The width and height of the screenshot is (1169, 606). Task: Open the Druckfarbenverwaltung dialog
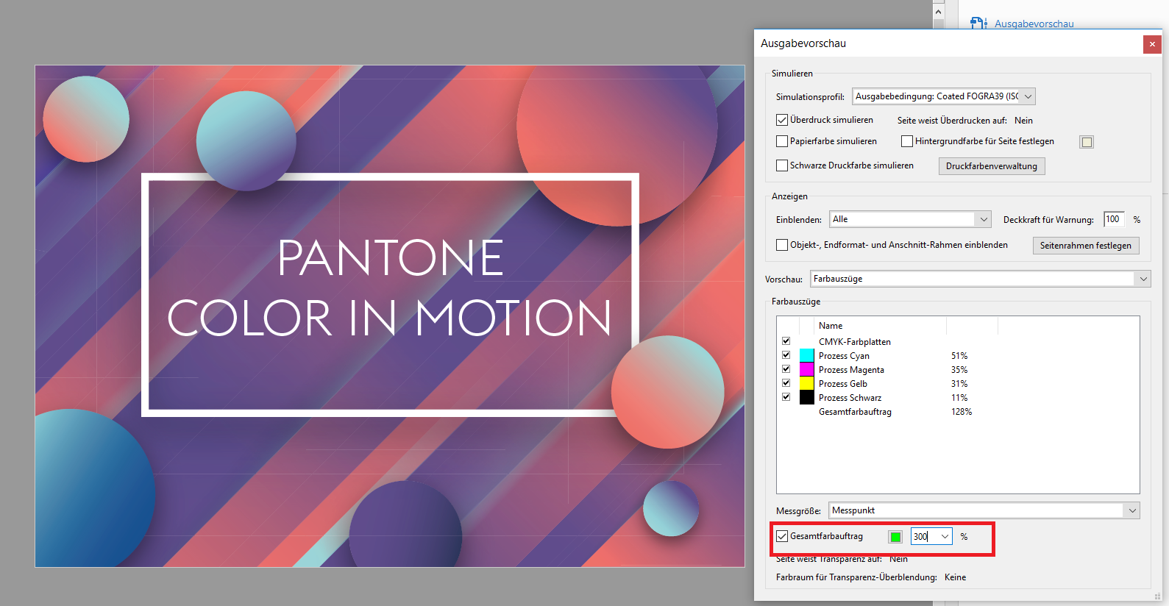pos(991,166)
